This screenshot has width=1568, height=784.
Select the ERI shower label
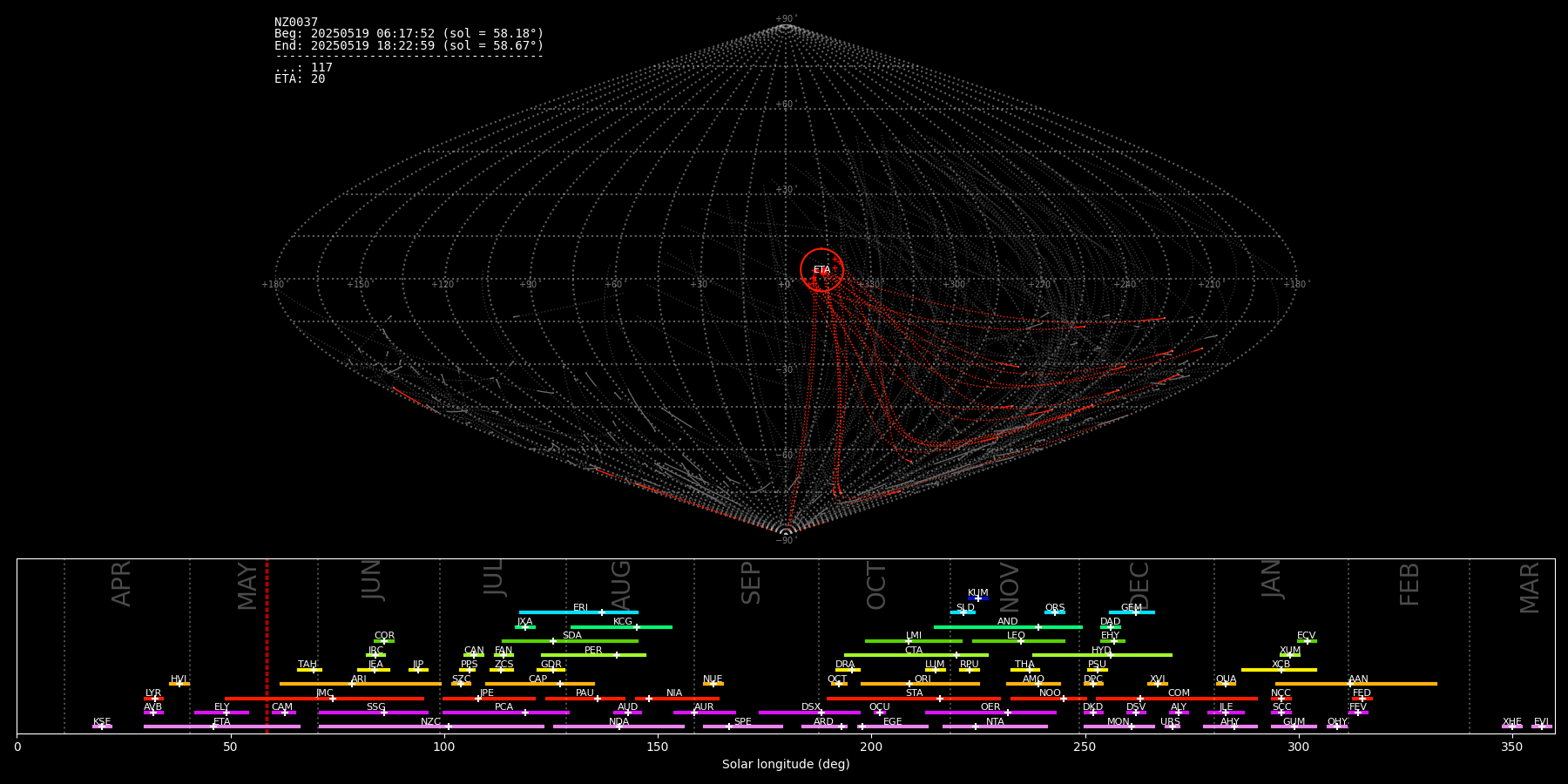click(x=580, y=608)
